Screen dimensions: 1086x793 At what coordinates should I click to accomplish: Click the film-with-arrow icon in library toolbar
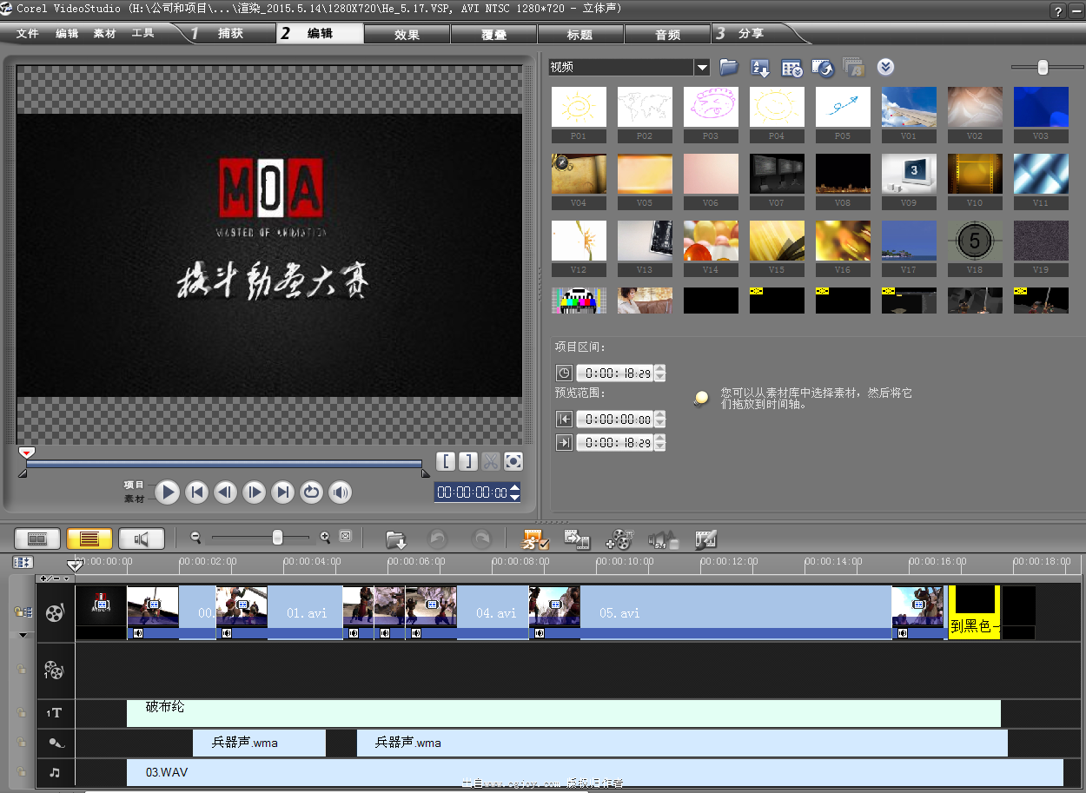[823, 68]
